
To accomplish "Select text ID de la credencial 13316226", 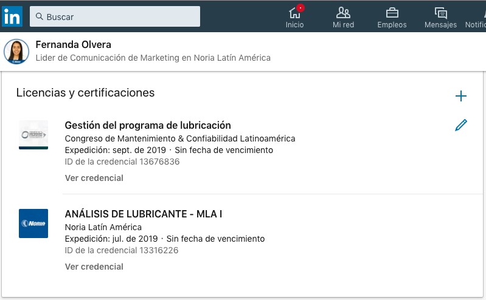I will (122, 250).
